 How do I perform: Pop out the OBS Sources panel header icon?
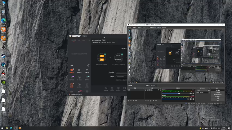(160, 88)
